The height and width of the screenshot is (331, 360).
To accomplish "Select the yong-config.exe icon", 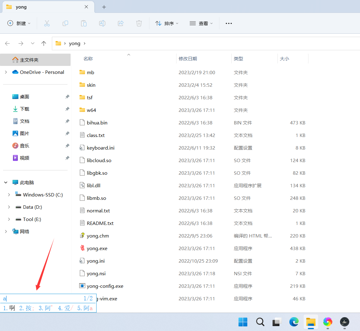I will (x=82, y=286).
